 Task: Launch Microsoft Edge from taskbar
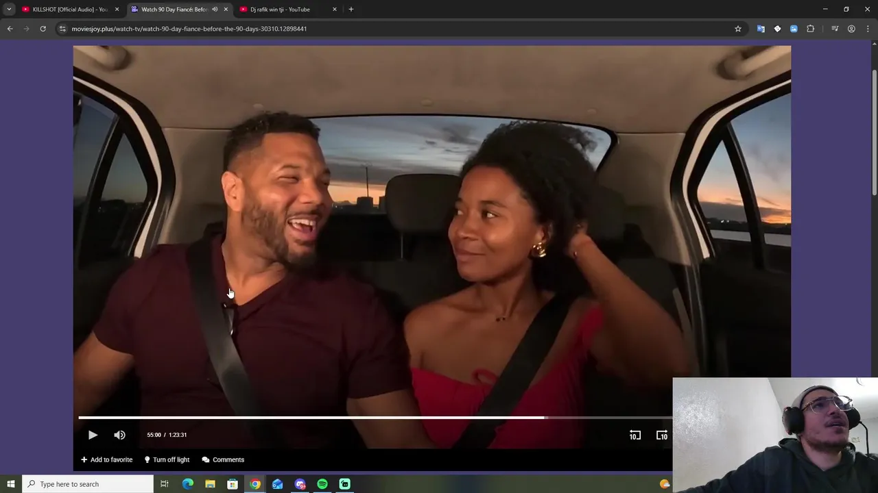click(187, 484)
